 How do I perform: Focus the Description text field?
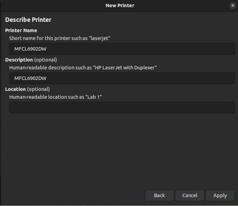click(122, 78)
